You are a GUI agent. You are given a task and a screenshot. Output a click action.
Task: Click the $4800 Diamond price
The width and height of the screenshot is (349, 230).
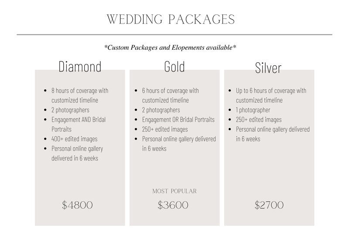(77, 205)
